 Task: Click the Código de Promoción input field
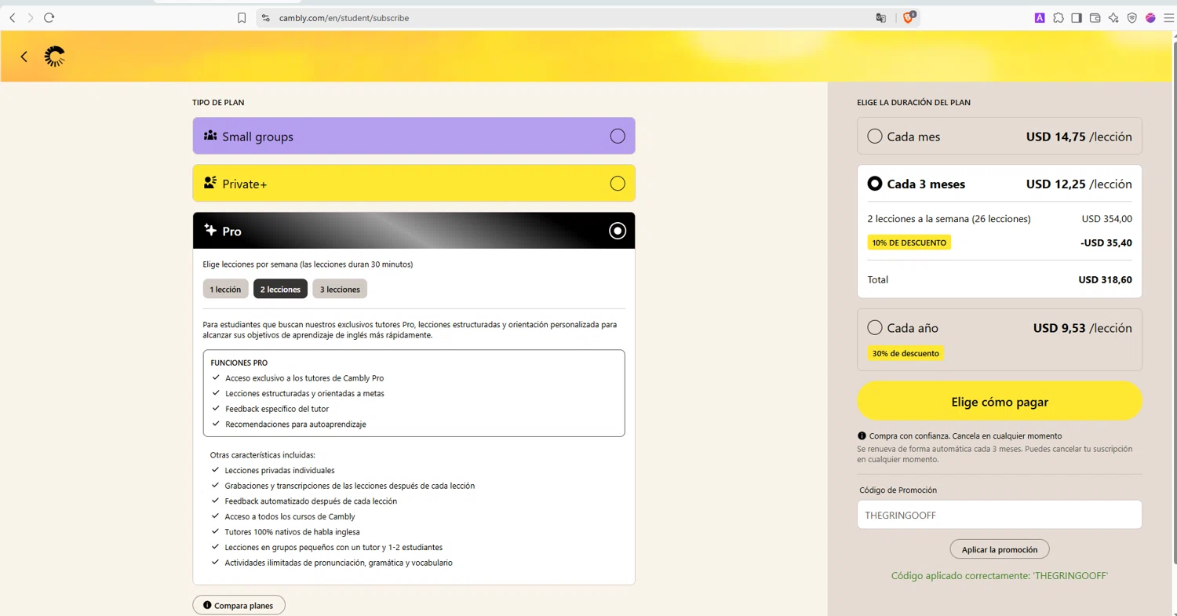coord(1000,515)
